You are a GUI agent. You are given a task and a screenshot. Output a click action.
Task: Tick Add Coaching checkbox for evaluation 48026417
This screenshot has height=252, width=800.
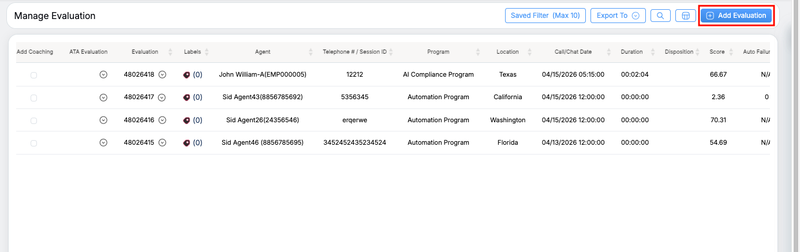tap(33, 98)
